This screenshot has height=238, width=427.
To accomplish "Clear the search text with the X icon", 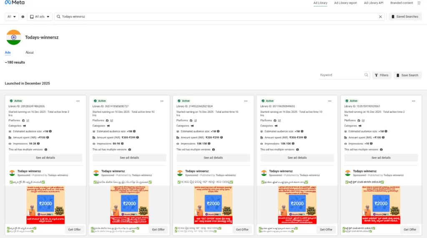I will (380, 17).
